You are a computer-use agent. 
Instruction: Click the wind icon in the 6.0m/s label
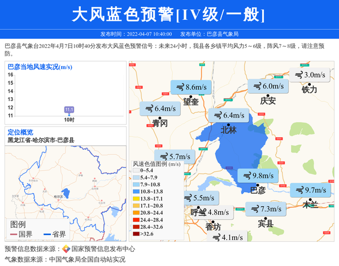tap(257, 86)
